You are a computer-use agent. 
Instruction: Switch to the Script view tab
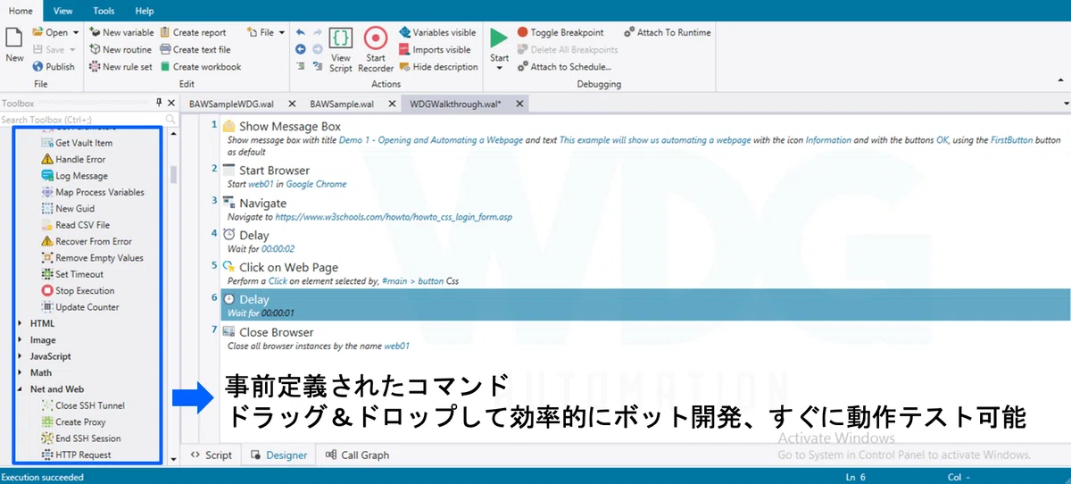pyautogui.click(x=212, y=455)
